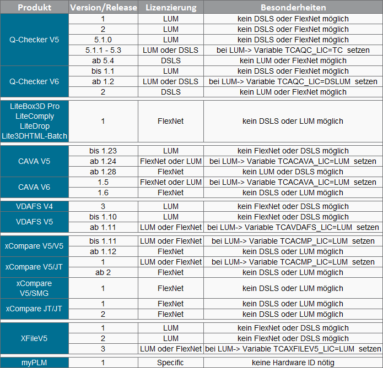Viewport: 383px width, 368px height.
Task: Click the Besonderheiten column header
Action: (293, 7)
